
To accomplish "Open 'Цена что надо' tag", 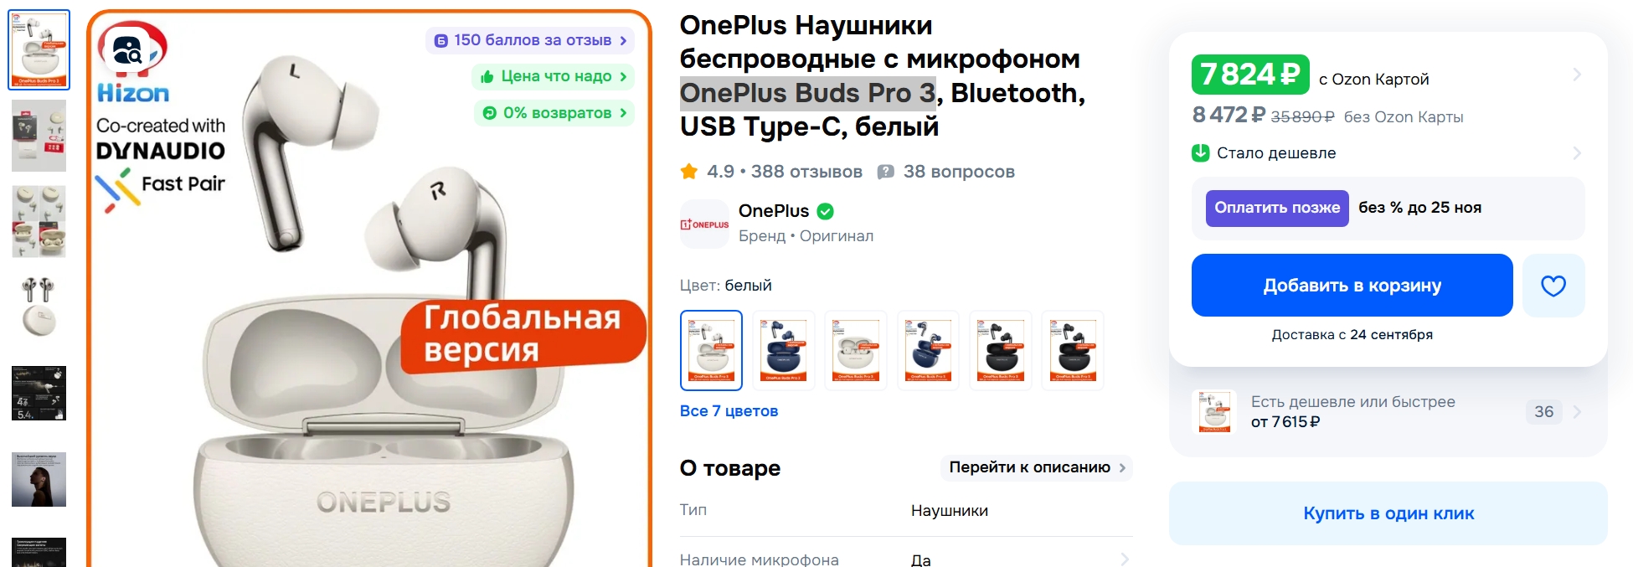I will pyautogui.click(x=553, y=76).
